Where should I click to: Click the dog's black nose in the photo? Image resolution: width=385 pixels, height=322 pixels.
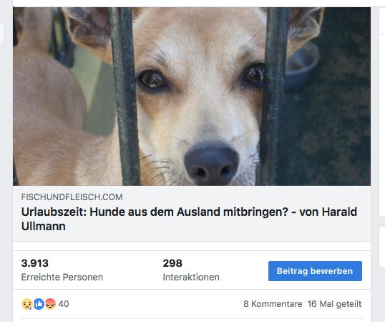pyautogui.click(x=211, y=164)
